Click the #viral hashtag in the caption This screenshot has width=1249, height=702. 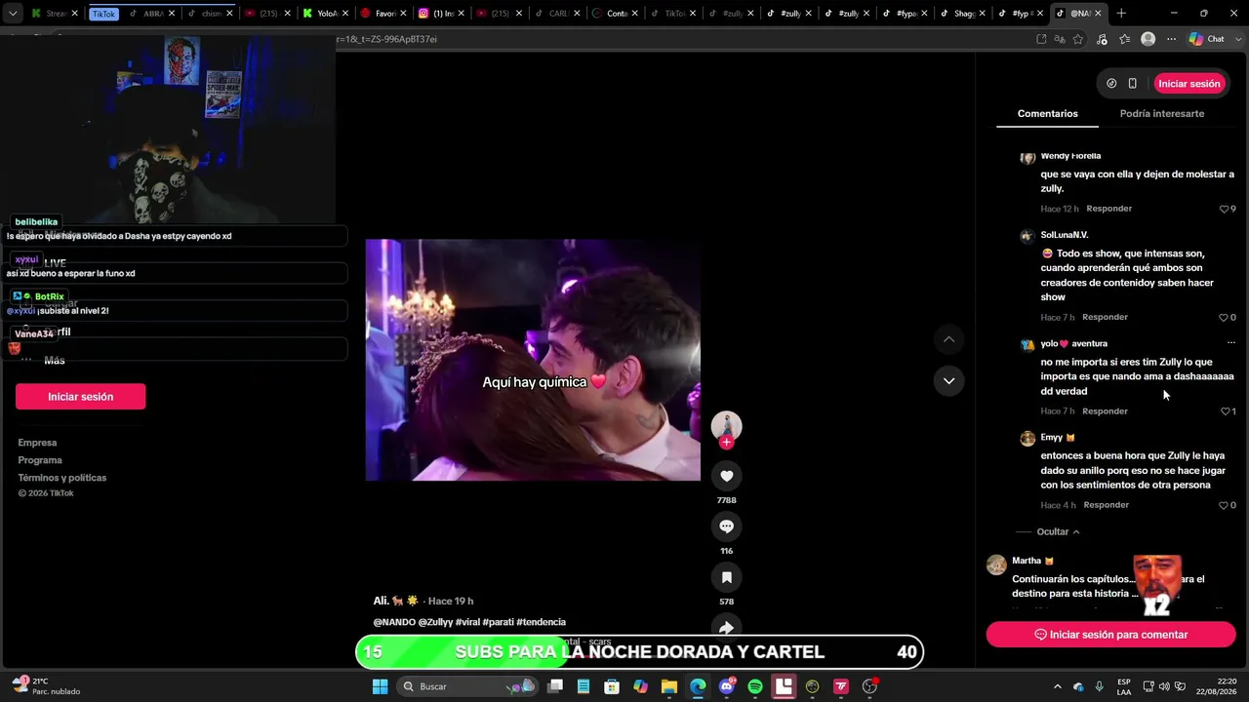[x=472, y=622]
